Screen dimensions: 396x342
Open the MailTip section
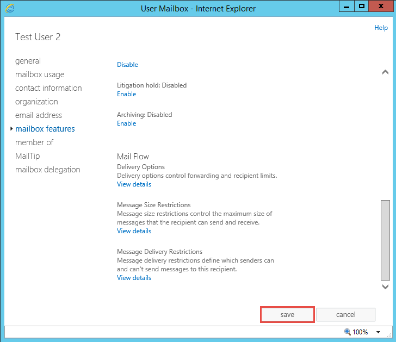[28, 156]
